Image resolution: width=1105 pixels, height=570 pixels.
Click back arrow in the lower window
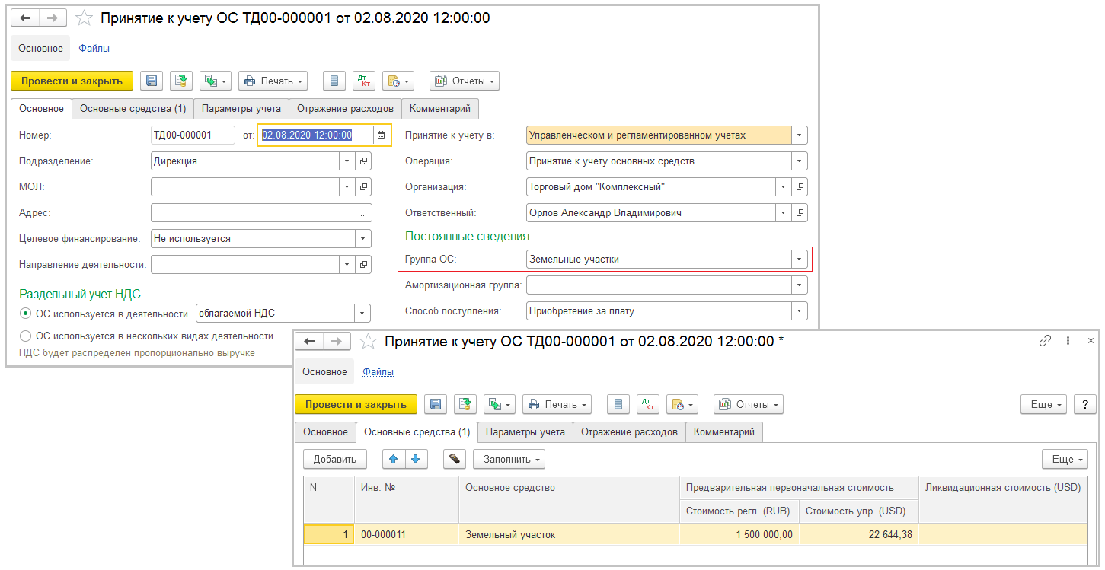point(309,342)
